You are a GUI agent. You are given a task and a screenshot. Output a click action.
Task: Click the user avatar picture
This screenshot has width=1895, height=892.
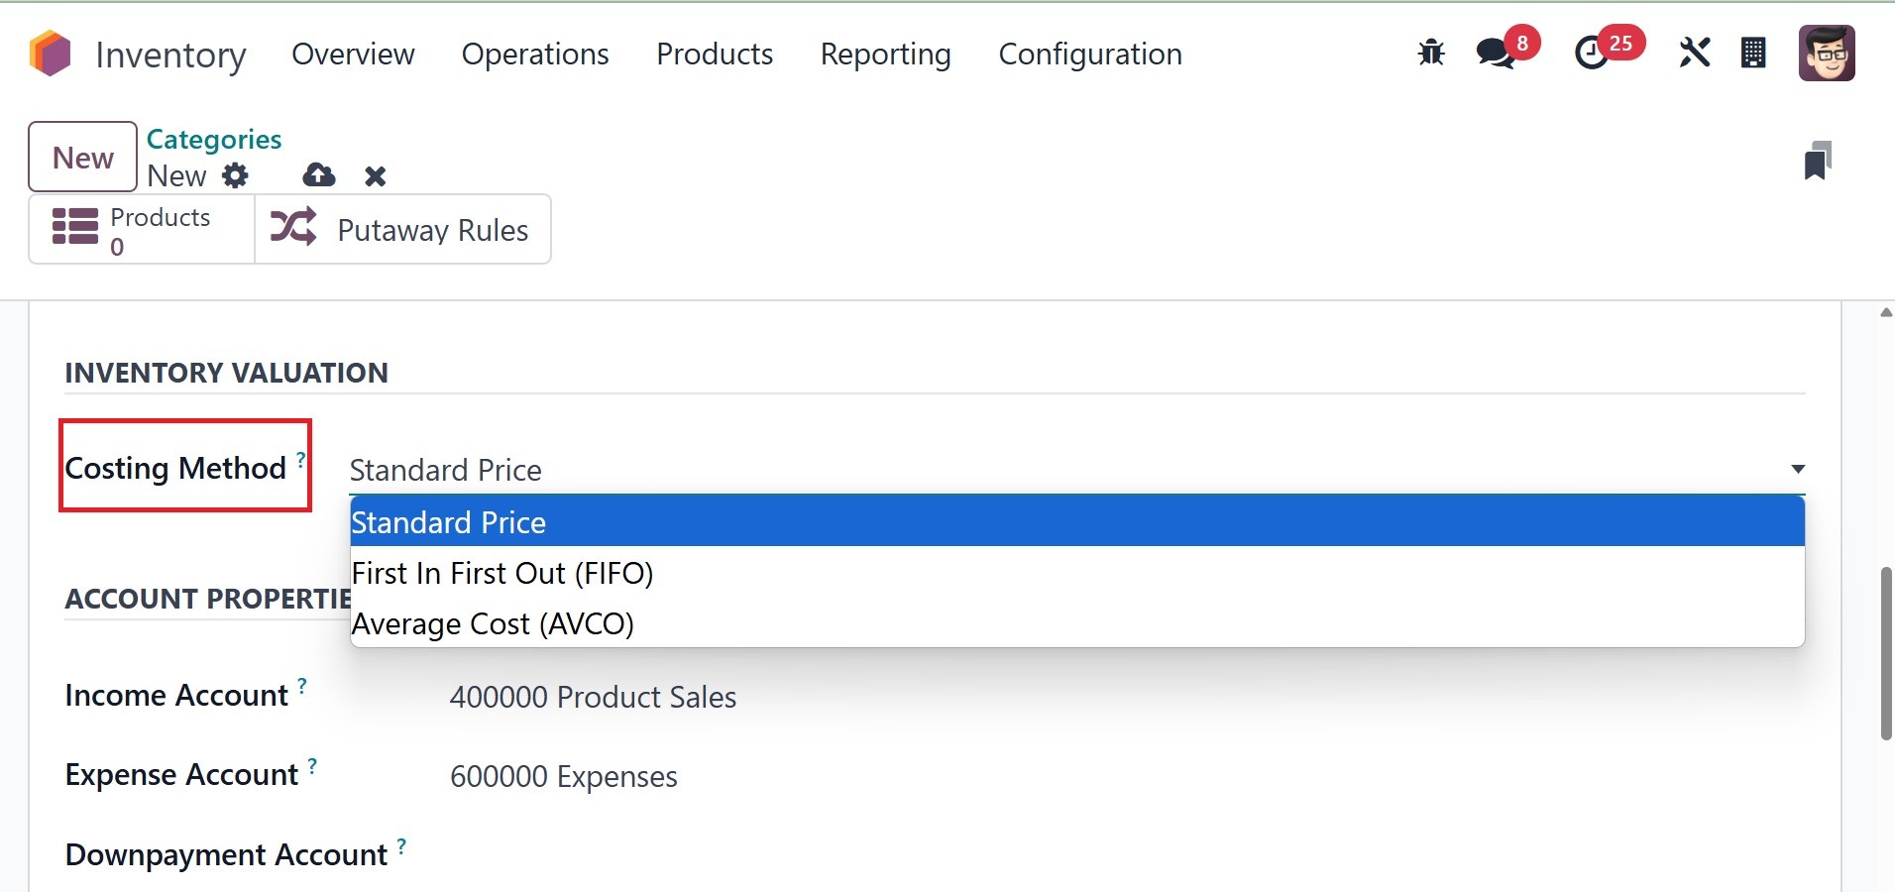(x=1827, y=53)
